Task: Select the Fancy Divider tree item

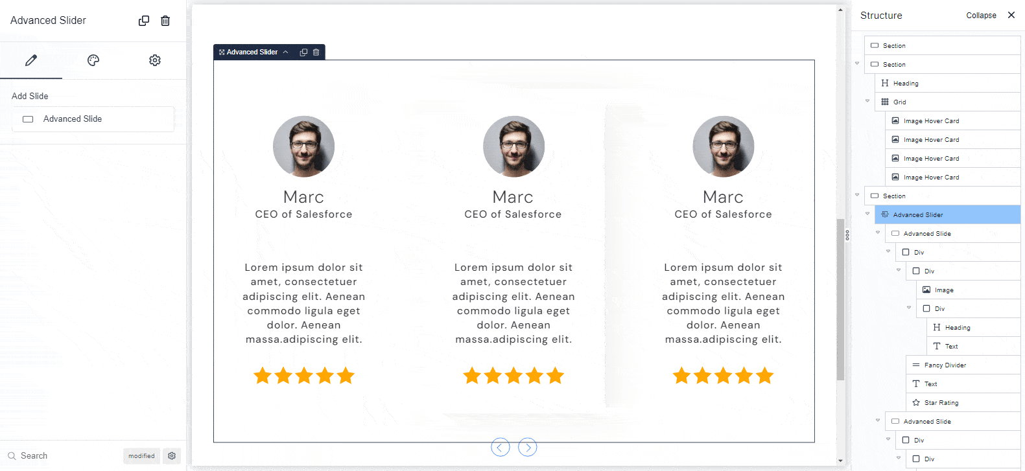Action: tap(945, 365)
